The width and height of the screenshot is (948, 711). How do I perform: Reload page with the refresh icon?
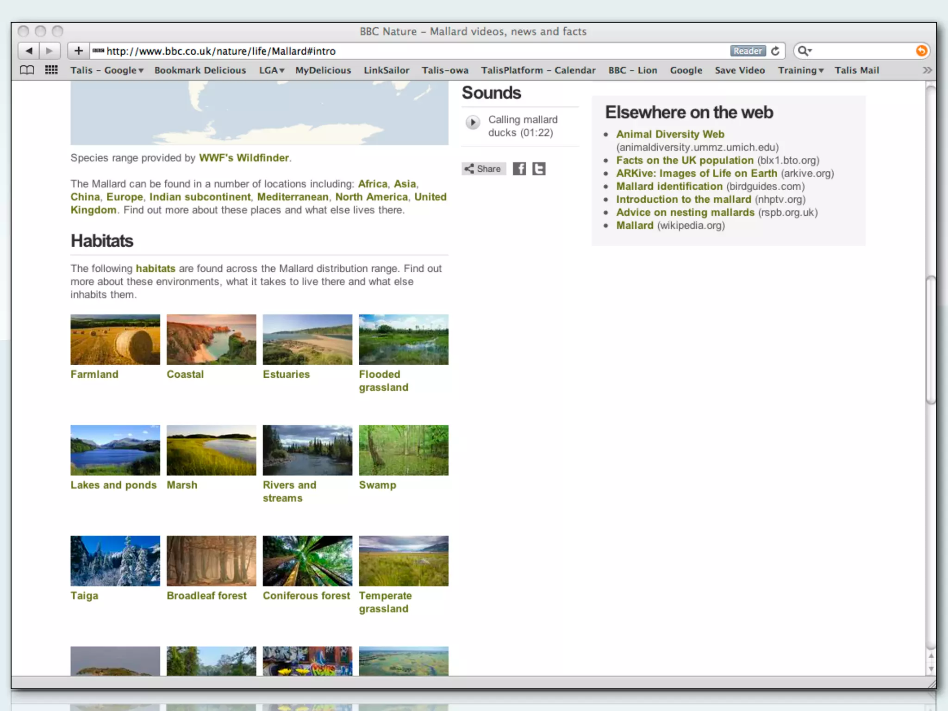tap(775, 51)
